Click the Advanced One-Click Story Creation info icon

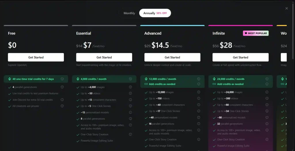(199, 139)
